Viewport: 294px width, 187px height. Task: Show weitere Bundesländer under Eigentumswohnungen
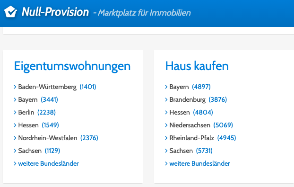[x=48, y=163]
